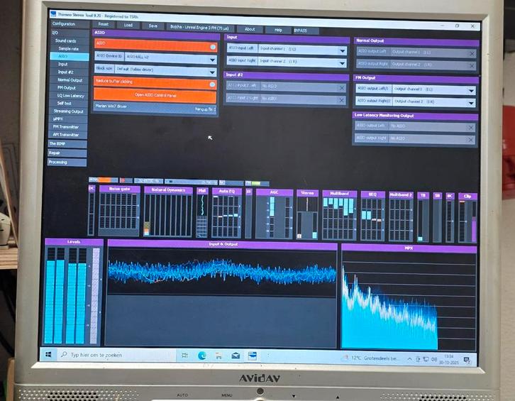Open the AGC meter panel
Image resolution: width=515 pixels, height=401 pixels.
tap(273, 192)
